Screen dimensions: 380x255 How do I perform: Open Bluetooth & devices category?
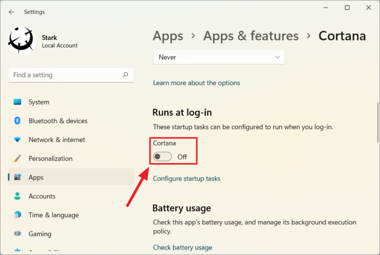click(x=71, y=120)
